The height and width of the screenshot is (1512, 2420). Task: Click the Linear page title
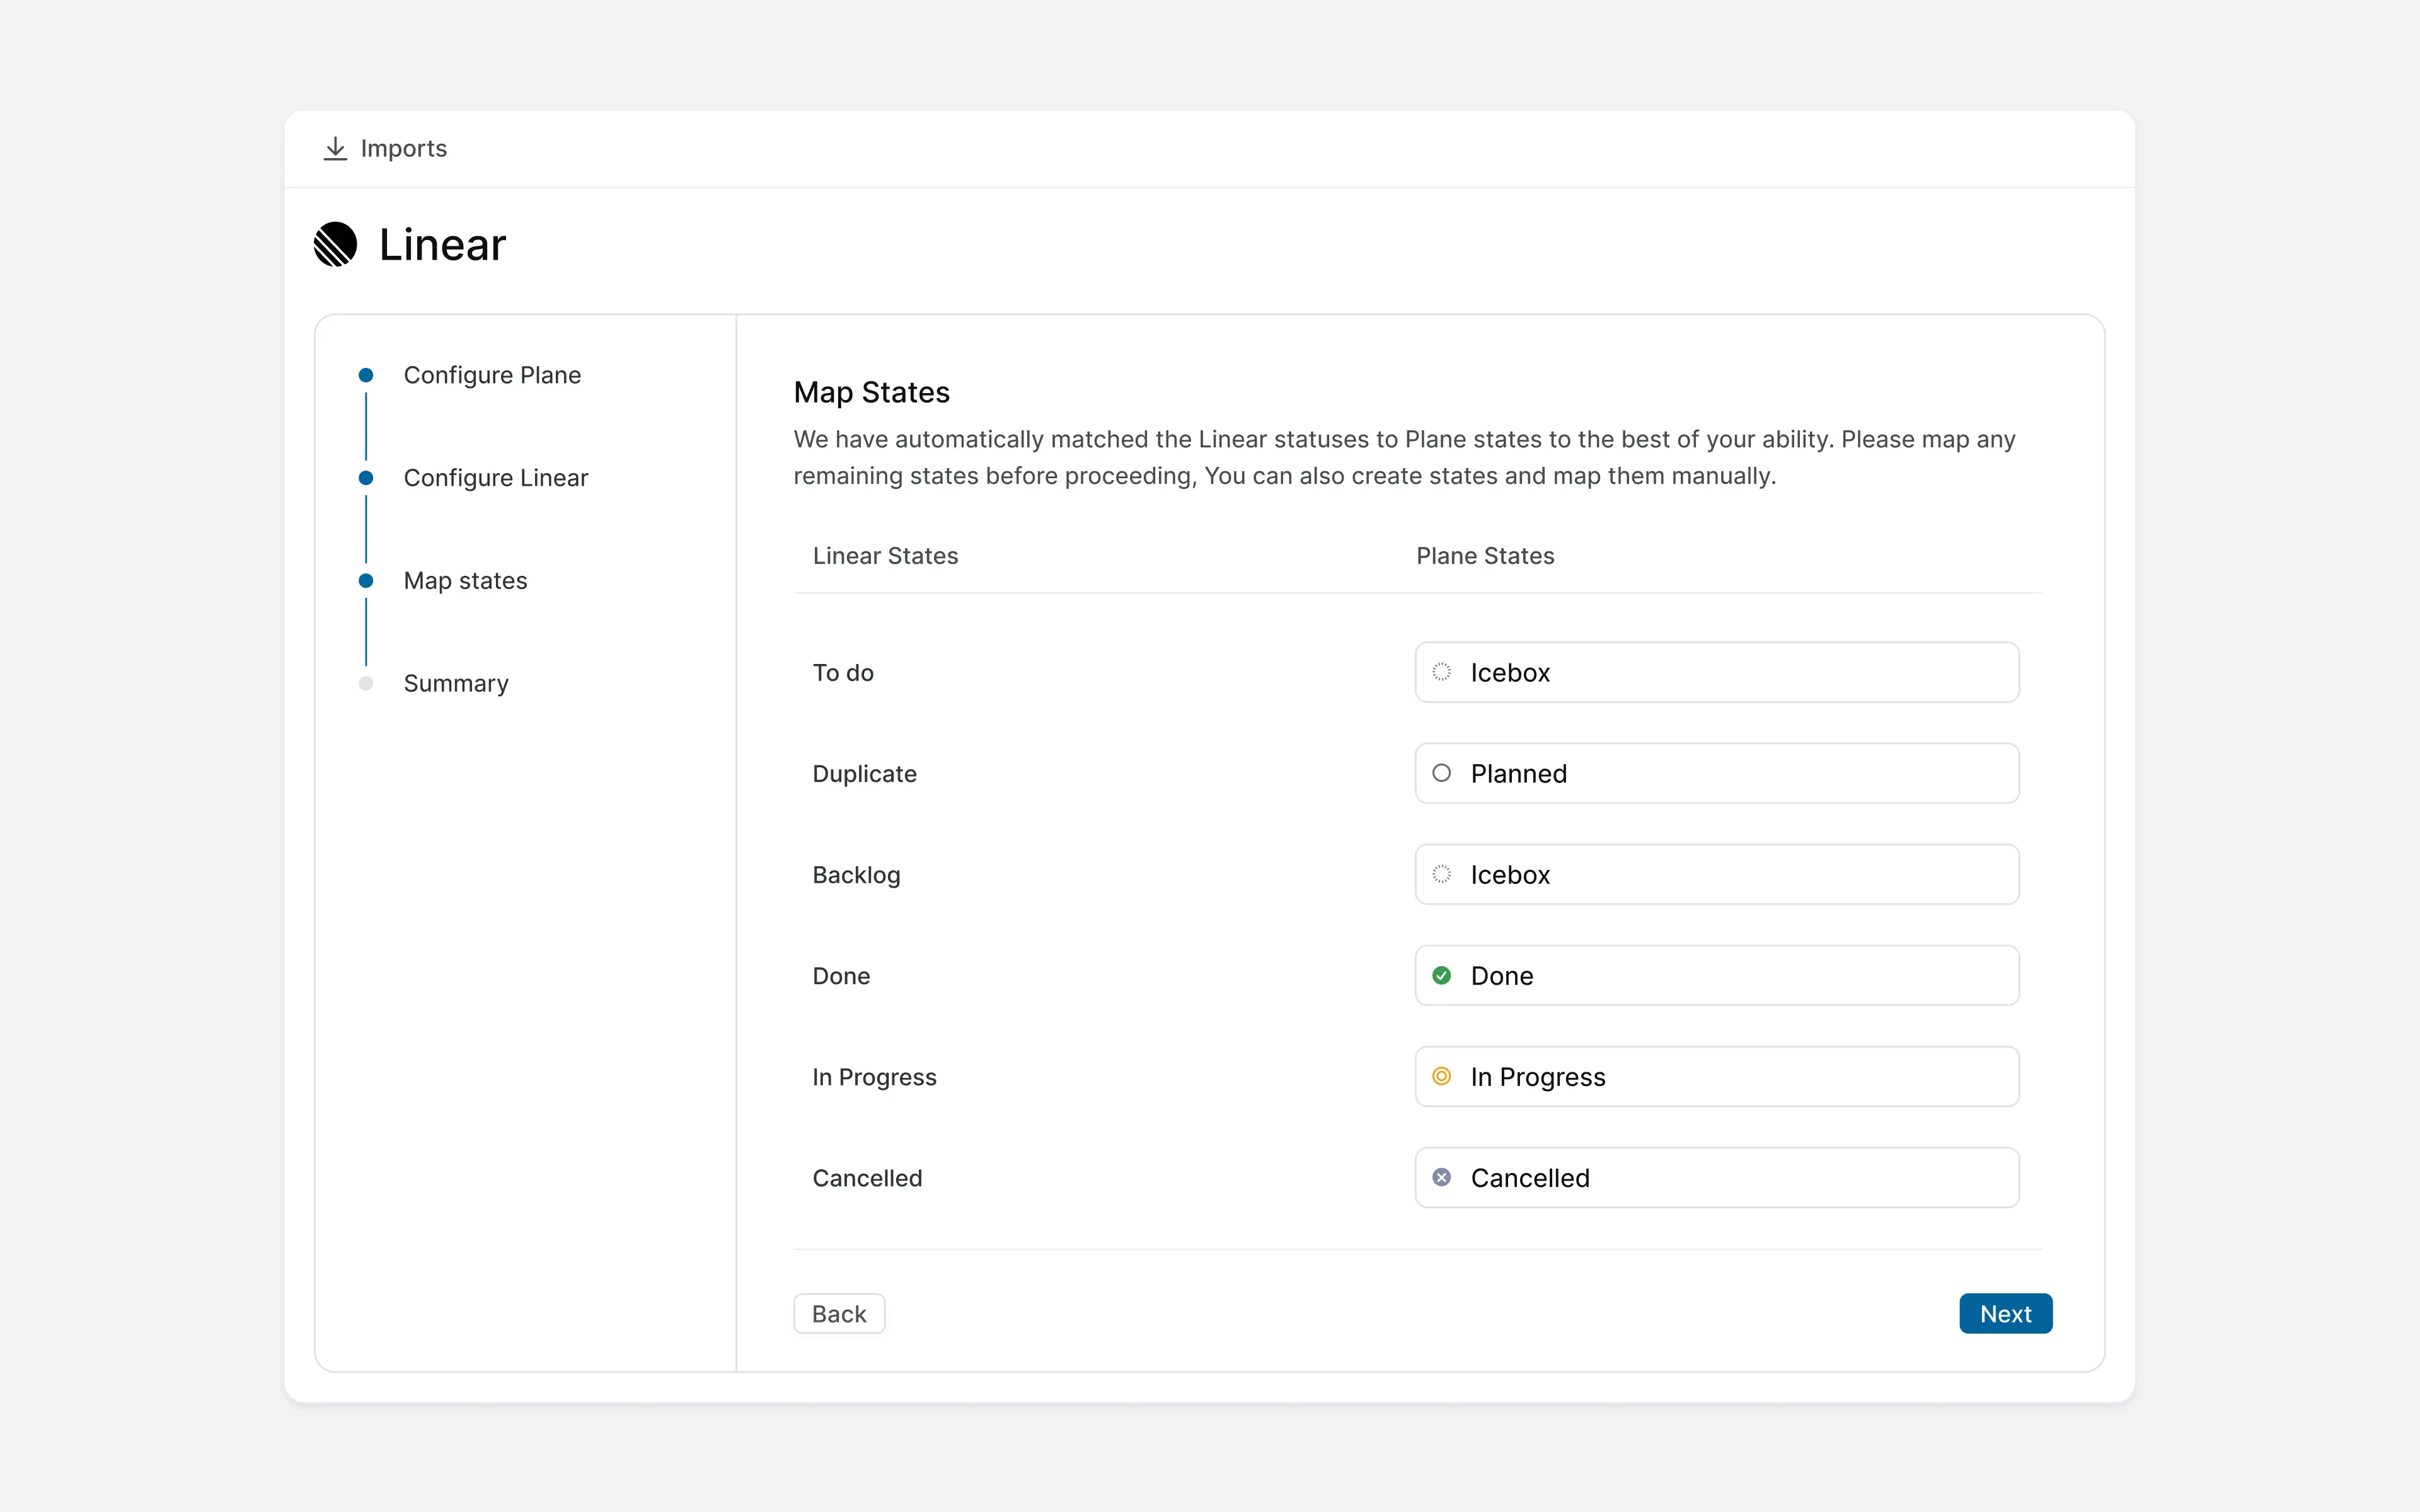pos(442,245)
